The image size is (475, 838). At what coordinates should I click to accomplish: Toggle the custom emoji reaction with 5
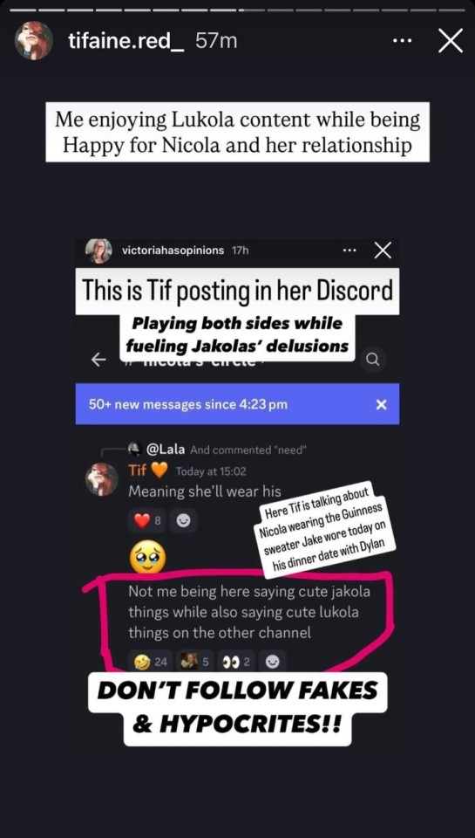[195, 663]
